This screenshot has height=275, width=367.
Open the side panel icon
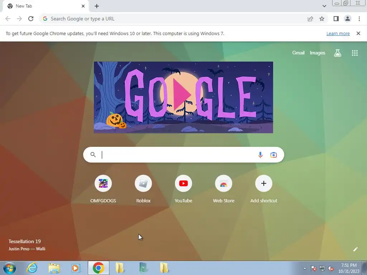pos(336,19)
